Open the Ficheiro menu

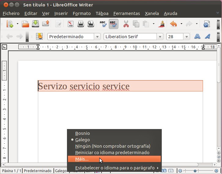11,13
